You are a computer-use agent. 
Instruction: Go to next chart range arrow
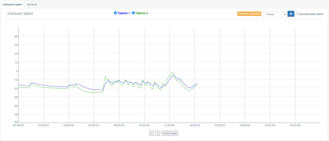click(158, 133)
